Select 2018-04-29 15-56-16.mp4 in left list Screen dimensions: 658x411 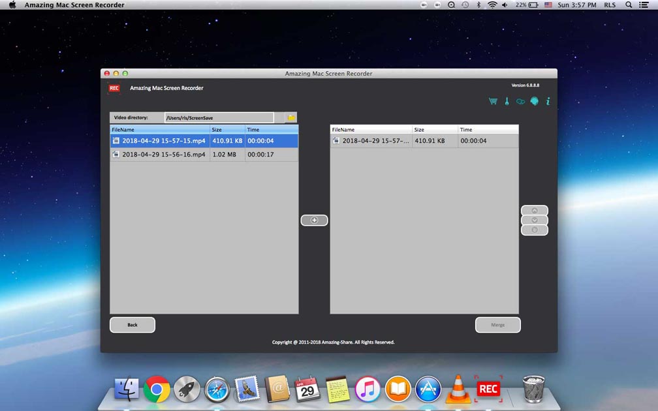click(x=204, y=155)
